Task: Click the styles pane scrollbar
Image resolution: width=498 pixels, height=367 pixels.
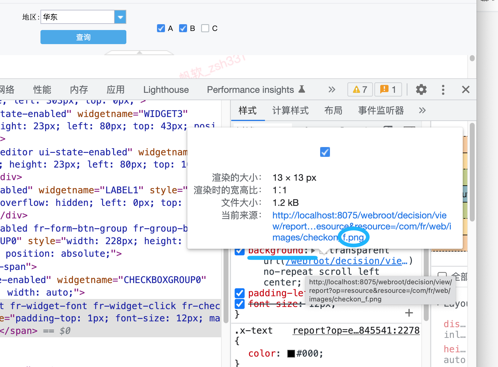Action: click(426, 285)
